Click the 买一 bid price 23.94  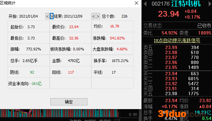point(171,74)
